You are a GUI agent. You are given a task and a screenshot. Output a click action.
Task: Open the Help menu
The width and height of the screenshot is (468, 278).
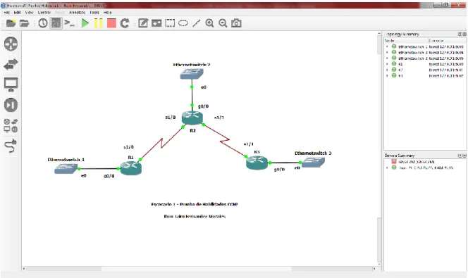(x=107, y=13)
